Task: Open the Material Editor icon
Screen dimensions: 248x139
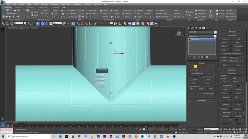Action: (x=143, y=24)
